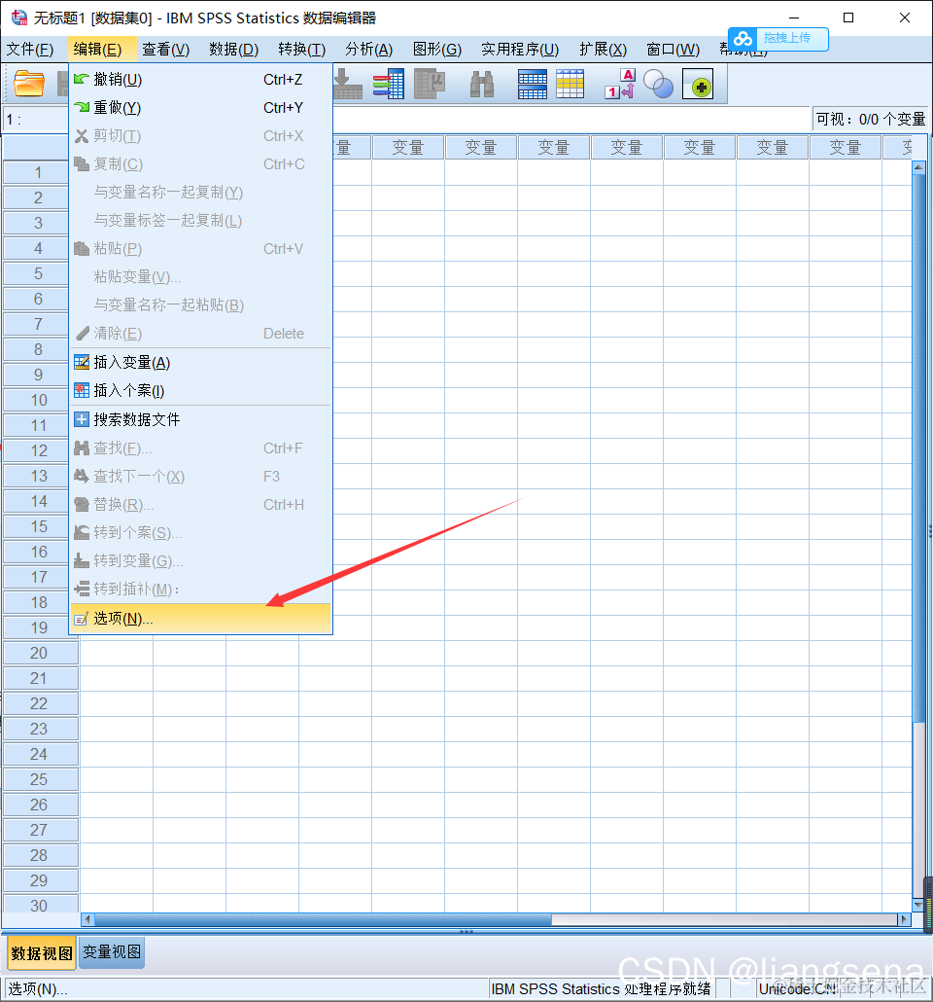
Task: Select row header number 1
Action: point(37,172)
